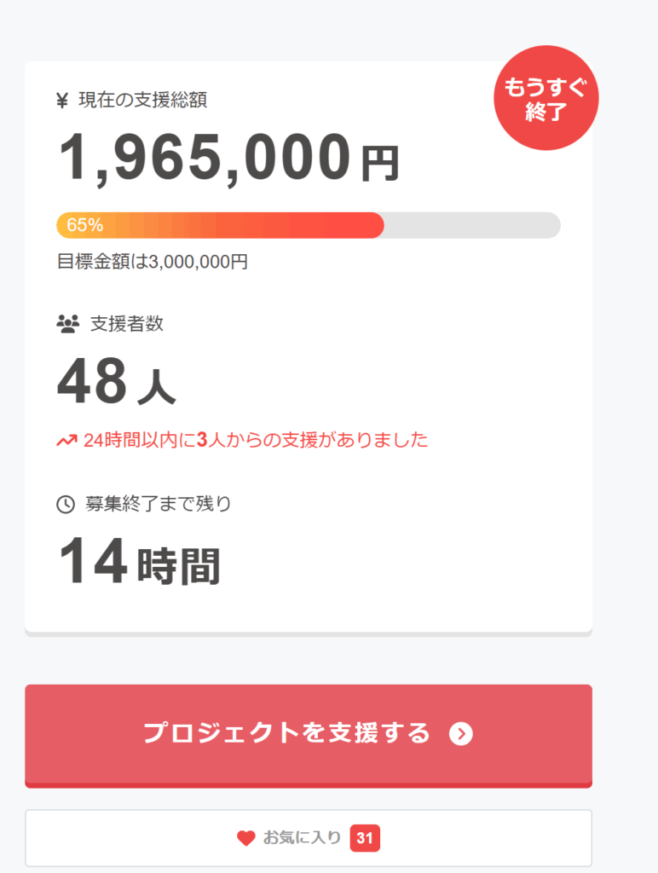Click the 48人 supporter count
This screenshot has height=873, width=658.
point(116,384)
